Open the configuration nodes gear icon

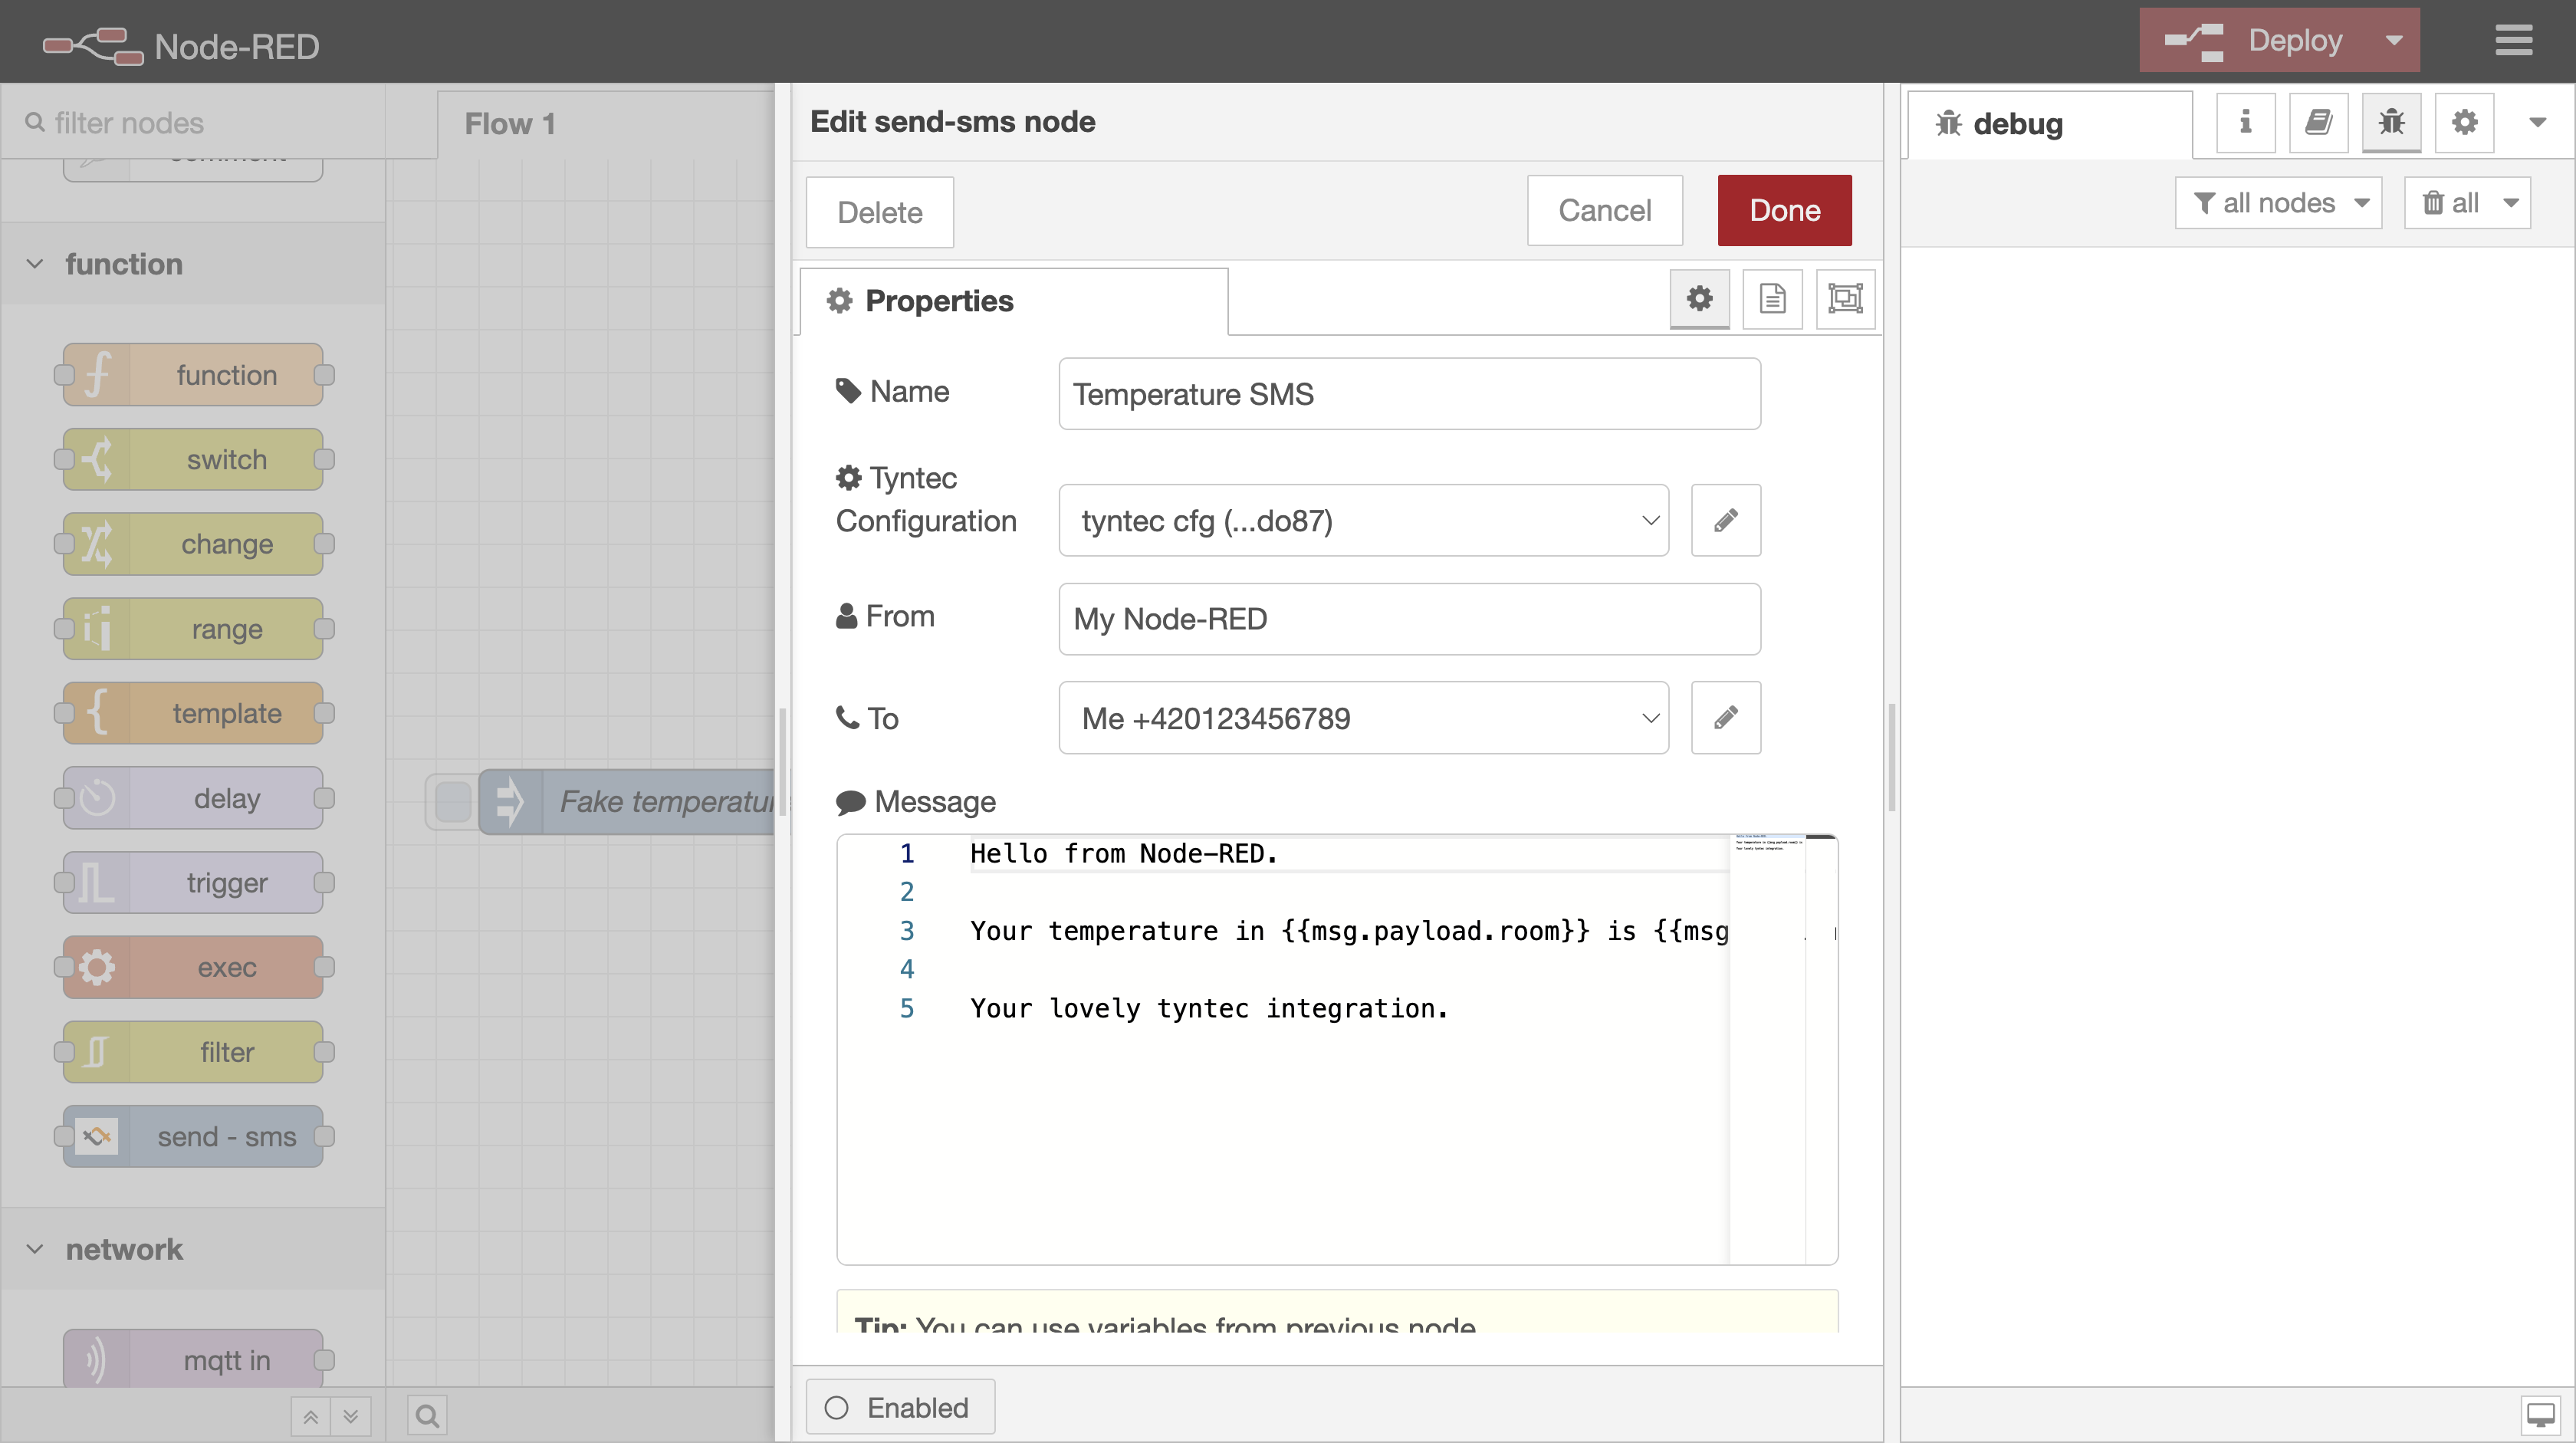2464,123
